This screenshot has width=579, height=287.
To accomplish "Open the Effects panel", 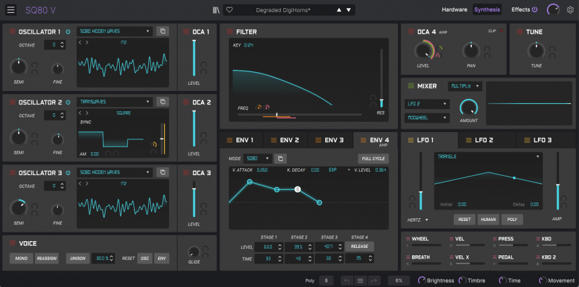I will (x=520, y=9).
